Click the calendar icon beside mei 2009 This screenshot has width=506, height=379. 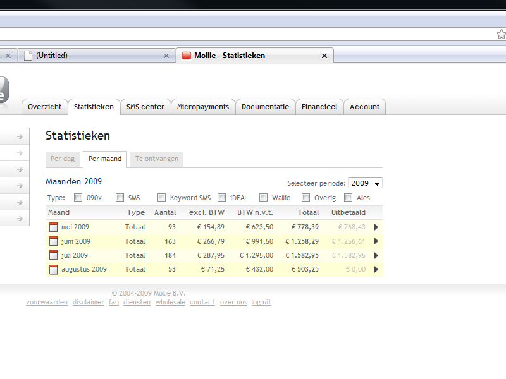tap(54, 227)
